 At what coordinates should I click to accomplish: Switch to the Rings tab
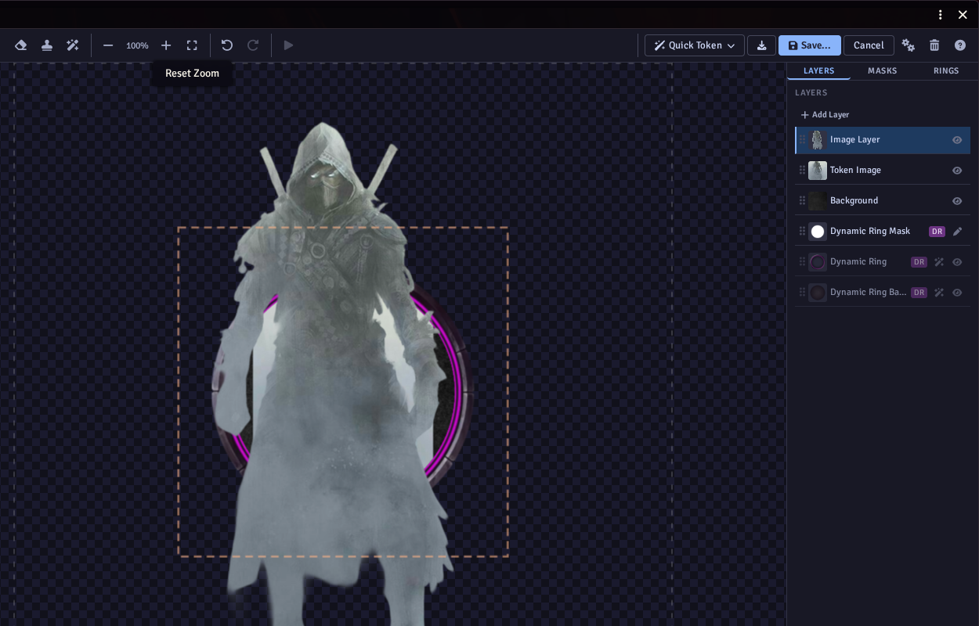click(x=946, y=70)
